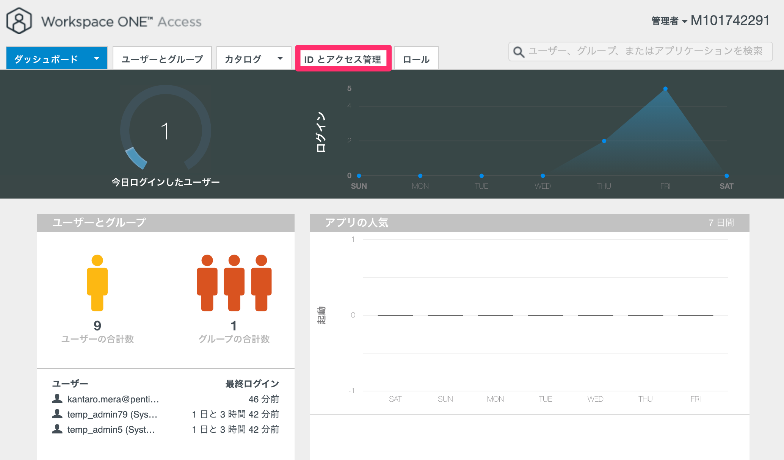The image size is (784, 460).
Task: Switch to the ロール tab
Action: [416, 59]
